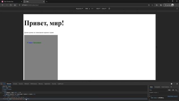Image resolution: width=179 pixels, height=101 pixels.
Task: Open the Online throttling dropdown
Action: tap(104, 9)
